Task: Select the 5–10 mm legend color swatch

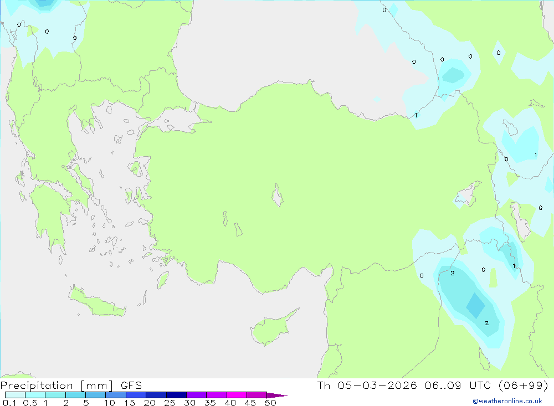Action: pos(96,395)
